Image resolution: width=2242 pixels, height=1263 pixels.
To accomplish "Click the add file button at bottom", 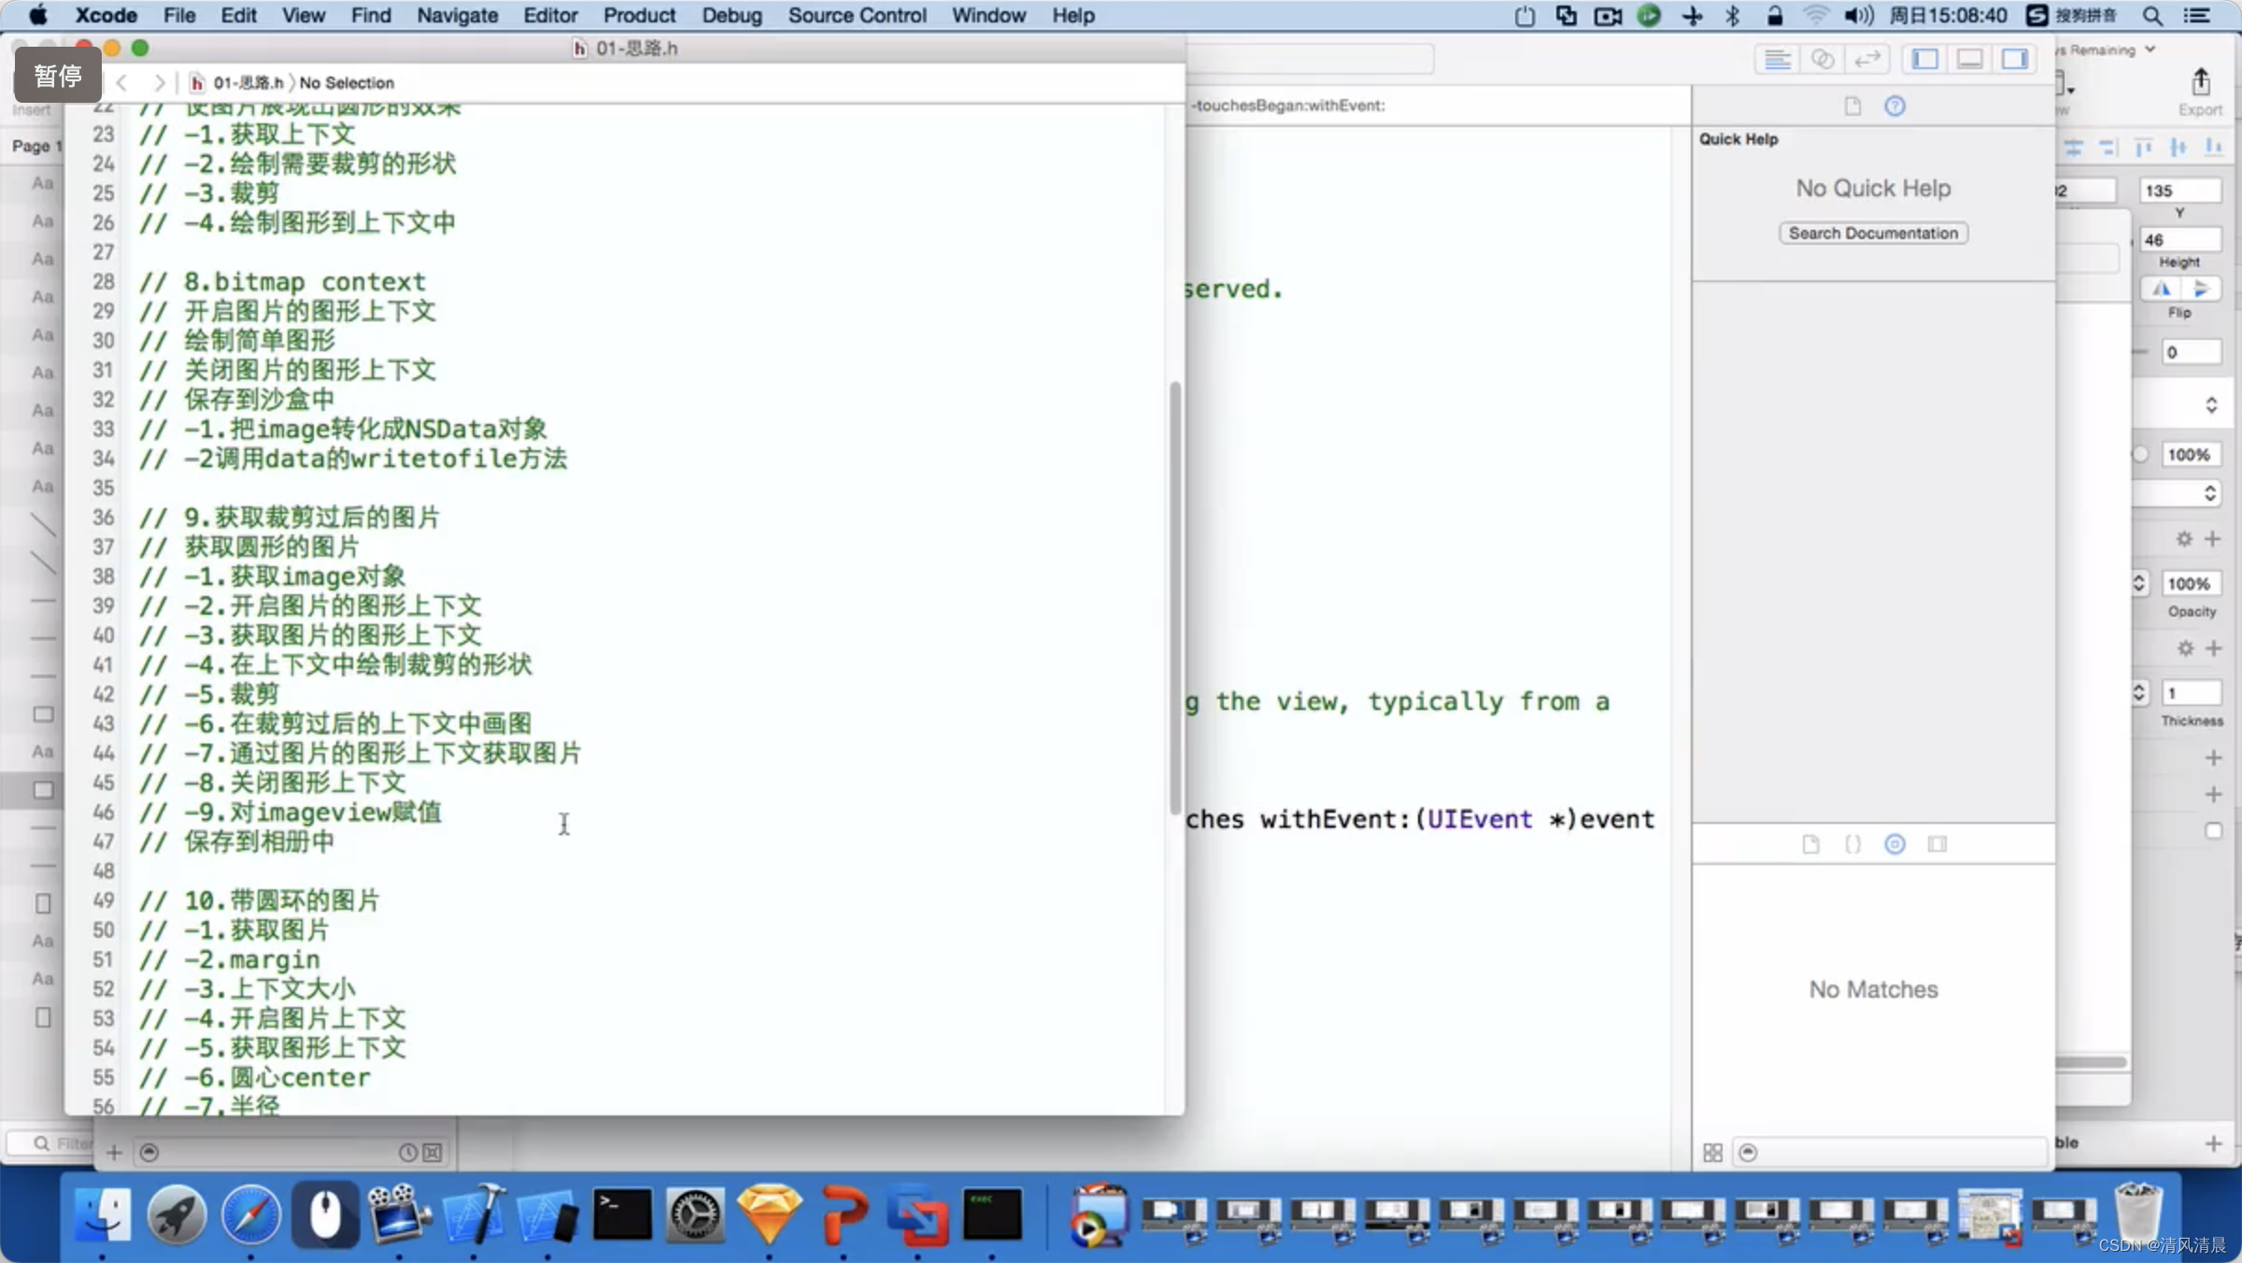I will click(116, 1152).
